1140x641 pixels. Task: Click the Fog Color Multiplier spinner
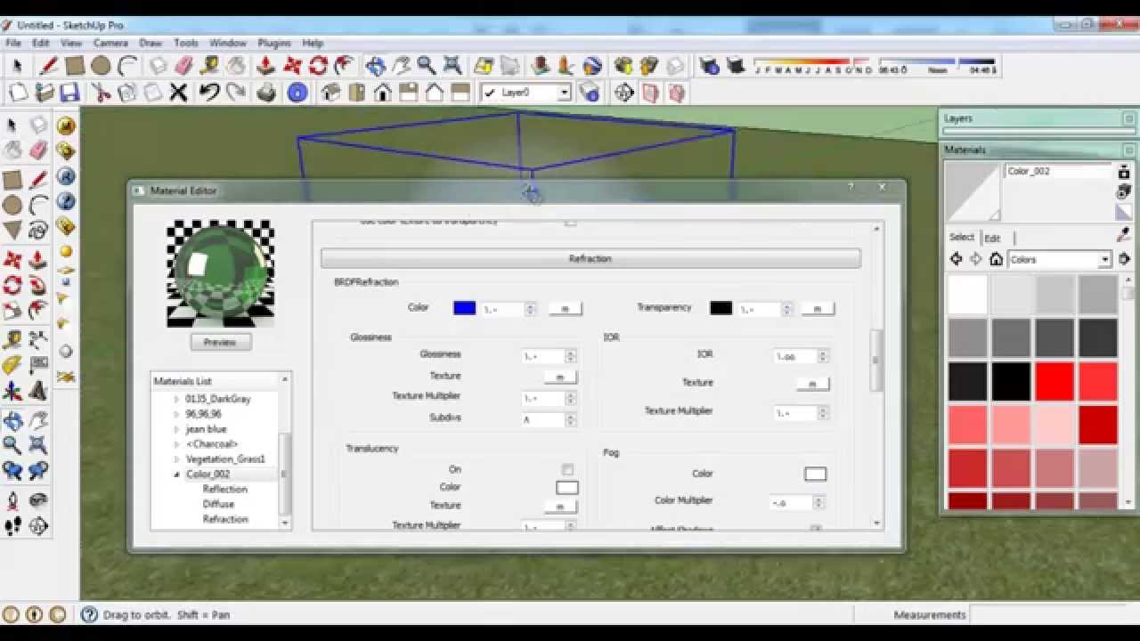(x=797, y=503)
